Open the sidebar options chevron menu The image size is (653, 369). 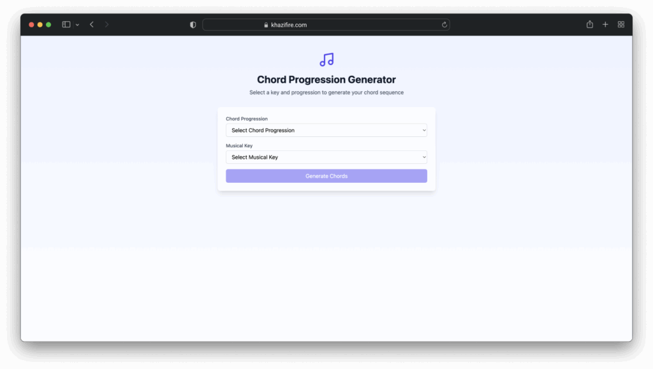77,25
